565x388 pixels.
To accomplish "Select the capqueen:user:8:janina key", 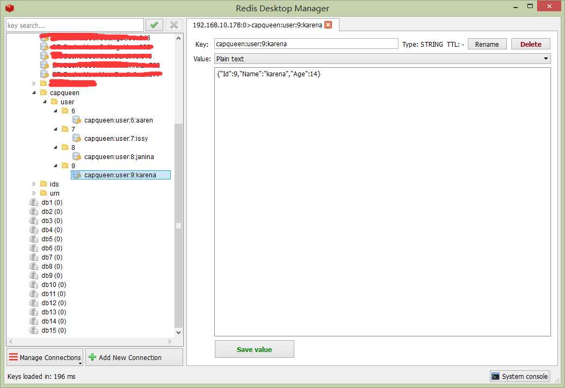I will click(119, 157).
